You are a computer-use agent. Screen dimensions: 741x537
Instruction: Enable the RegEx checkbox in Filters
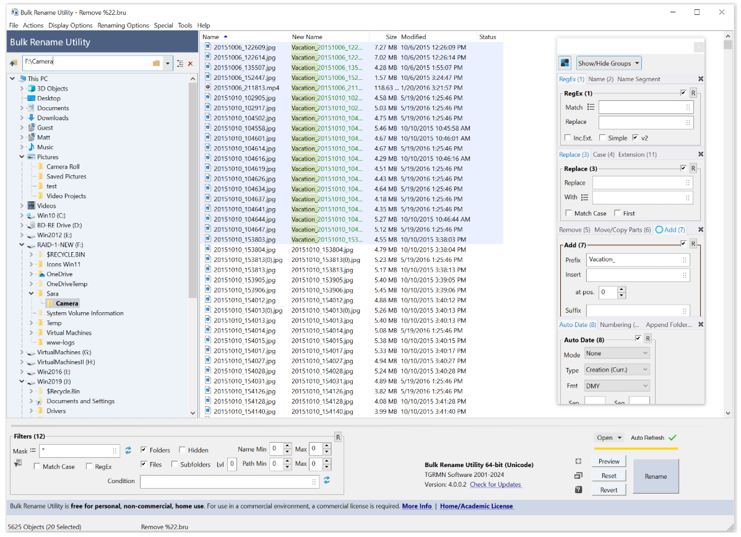tap(89, 466)
